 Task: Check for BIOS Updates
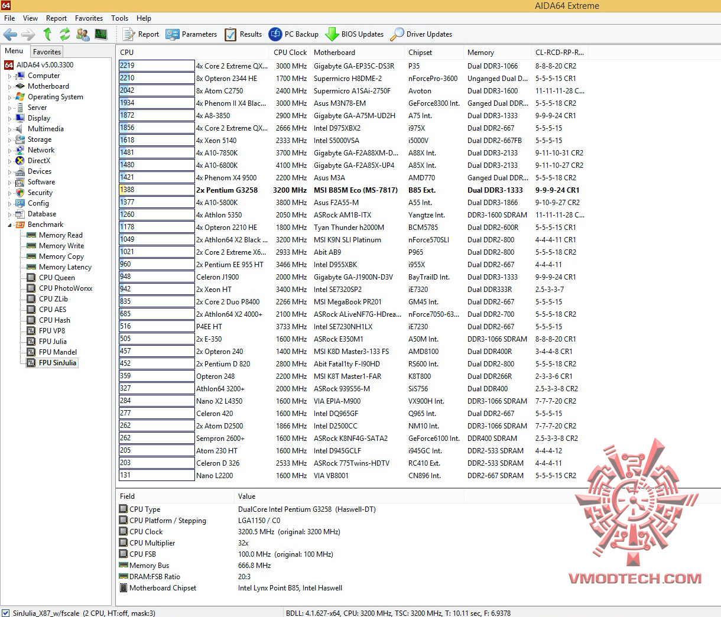point(355,34)
